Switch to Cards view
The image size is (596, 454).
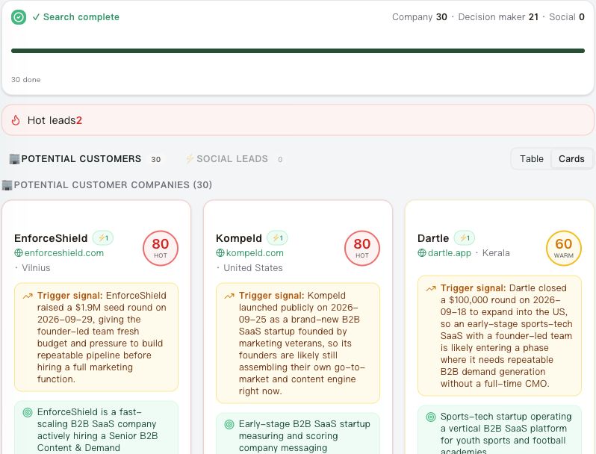coord(571,159)
